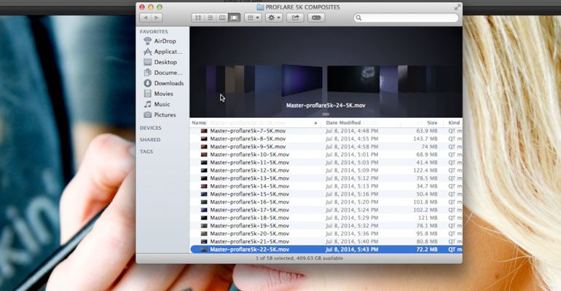This screenshot has height=291, width=561.
Task: Switch to Cover Flow view
Action: coord(235,17)
